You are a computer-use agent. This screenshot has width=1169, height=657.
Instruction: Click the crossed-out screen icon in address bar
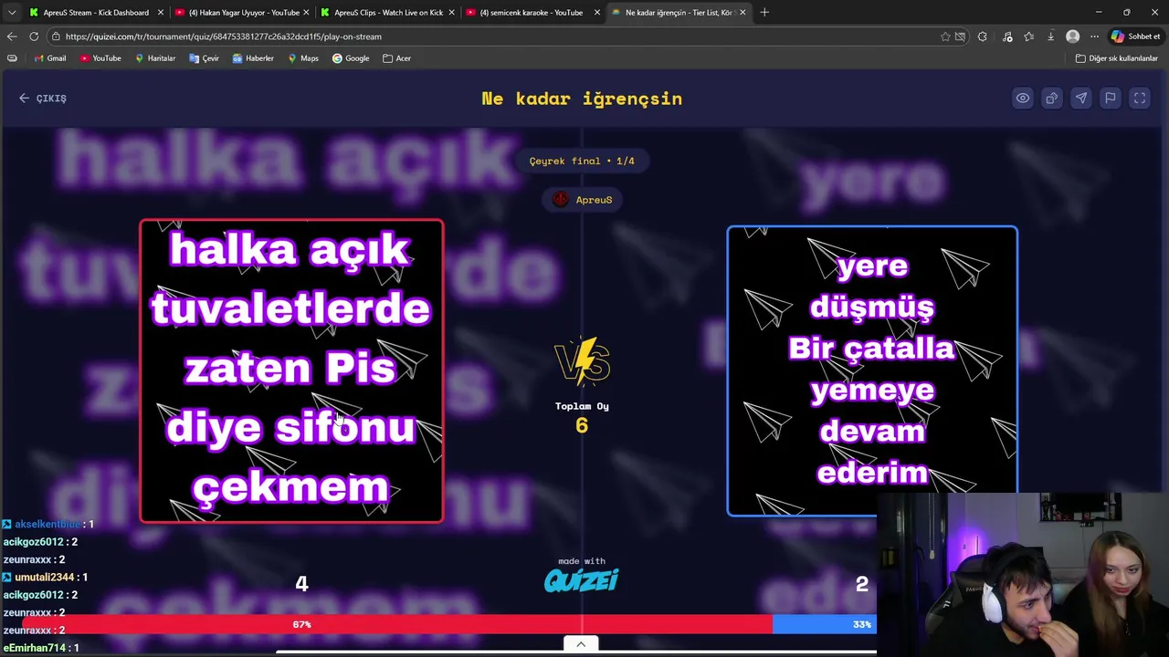(960, 36)
